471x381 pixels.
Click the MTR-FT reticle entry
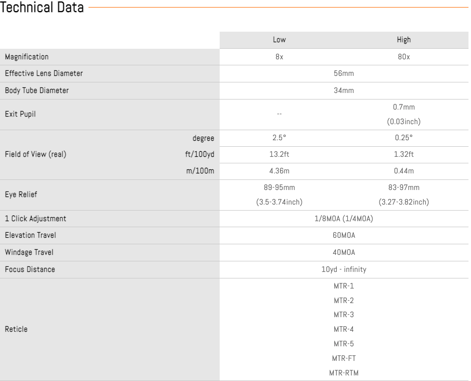click(x=344, y=358)
